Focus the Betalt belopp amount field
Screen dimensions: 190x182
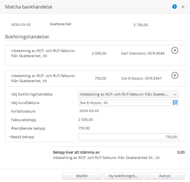(128, 137)
